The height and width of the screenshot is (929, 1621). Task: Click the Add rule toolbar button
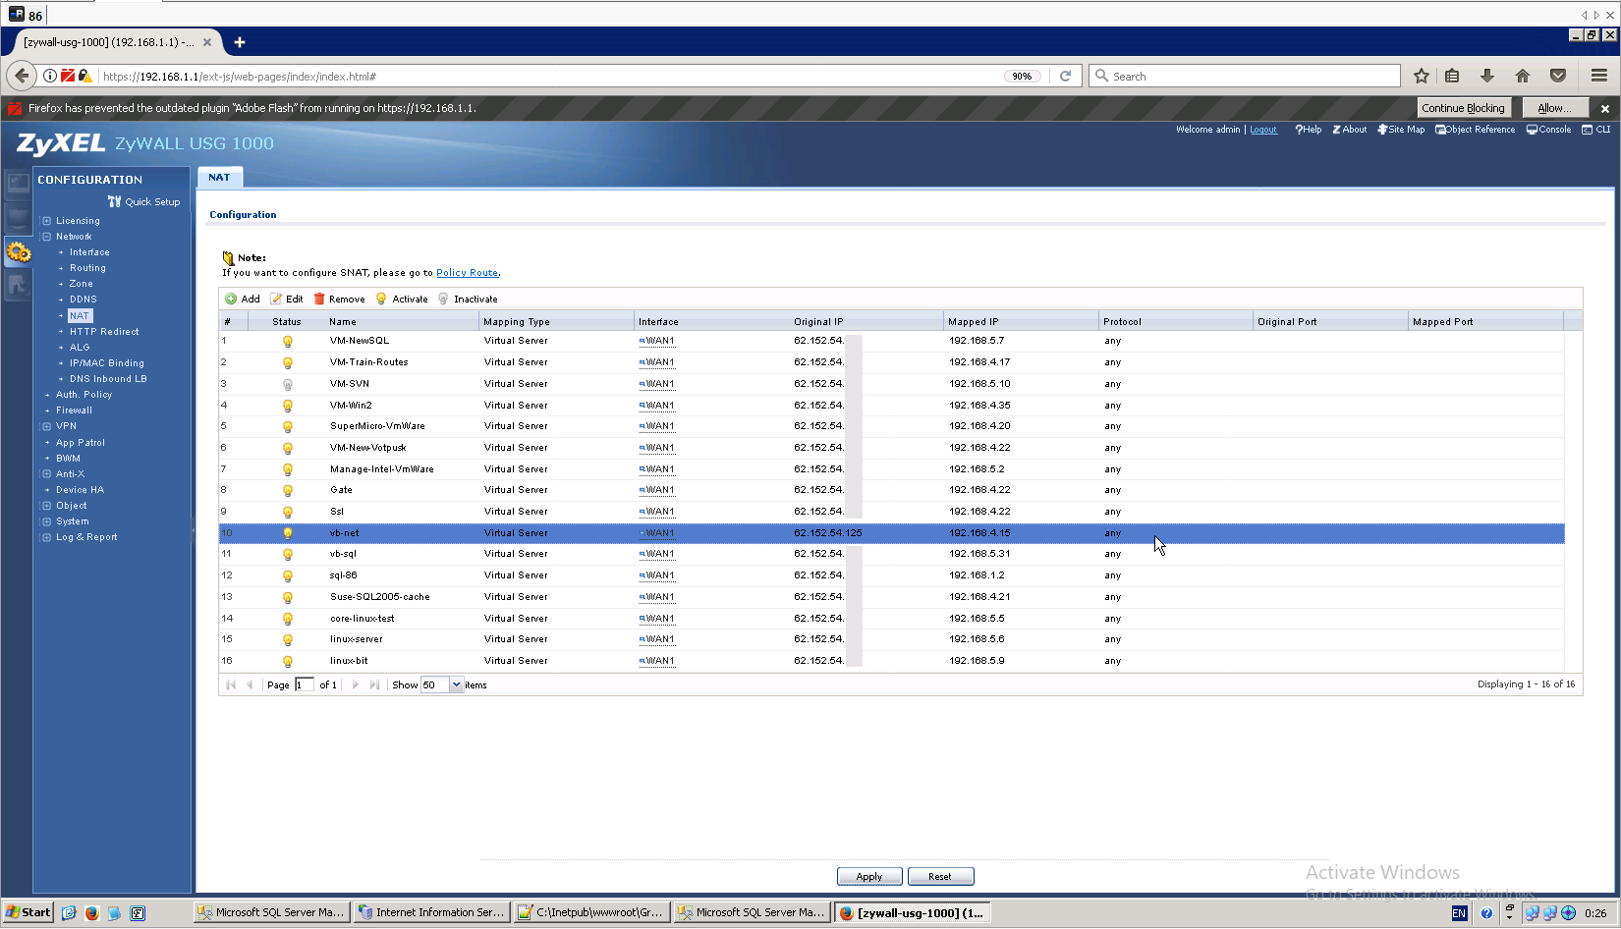coord(243,299)
